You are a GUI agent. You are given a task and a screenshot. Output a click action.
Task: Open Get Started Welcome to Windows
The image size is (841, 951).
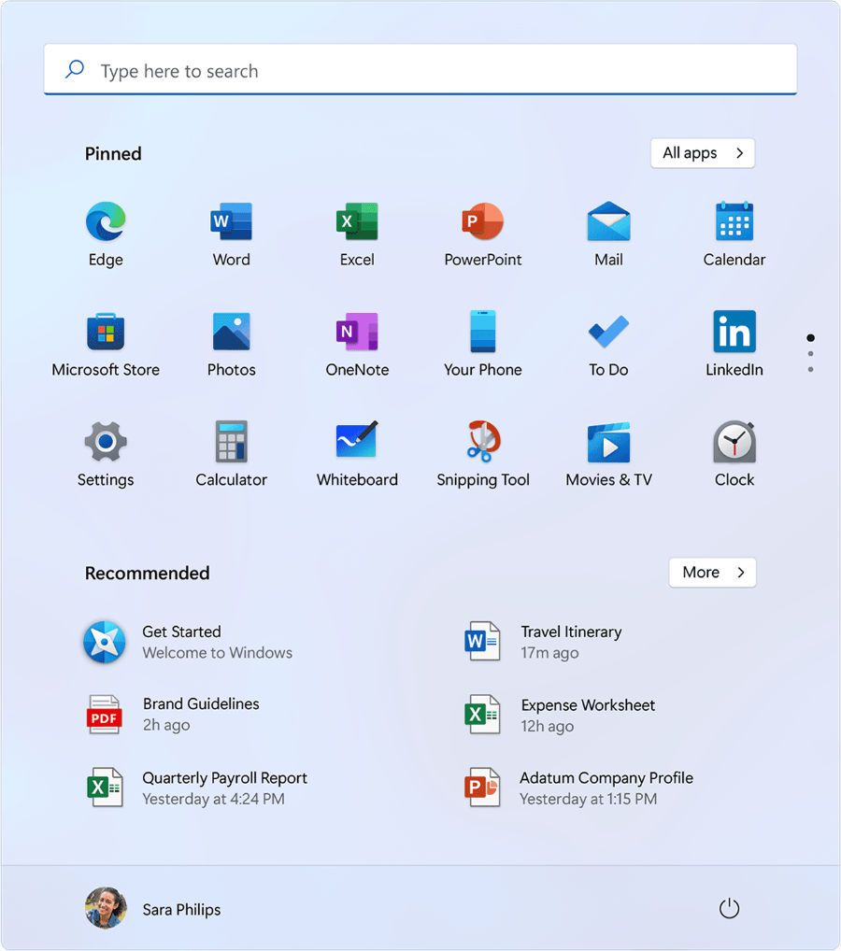point(188,642)
